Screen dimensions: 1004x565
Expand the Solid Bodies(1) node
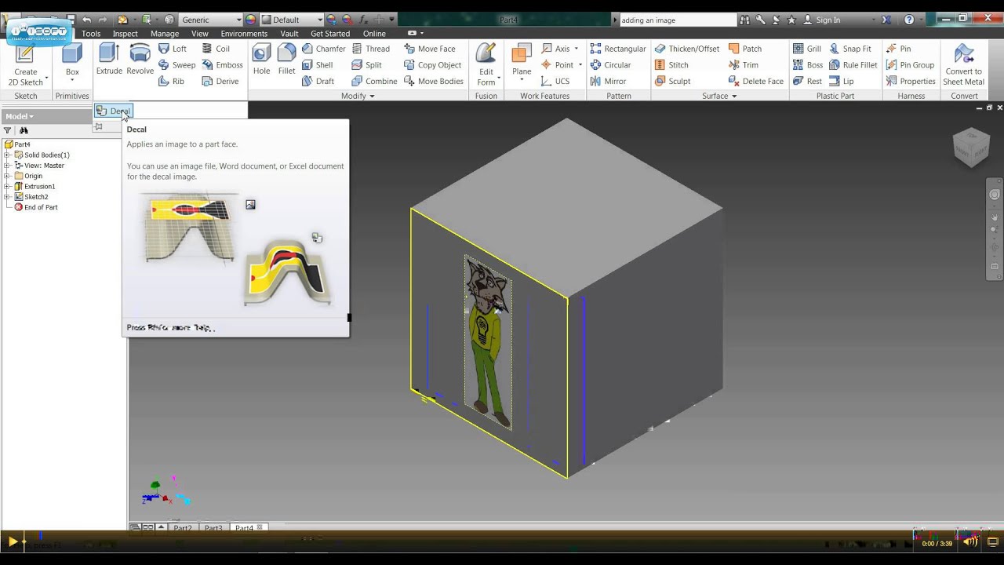point(8,155)
